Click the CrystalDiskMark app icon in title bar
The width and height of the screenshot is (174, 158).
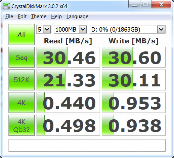[x=6, y=6]
